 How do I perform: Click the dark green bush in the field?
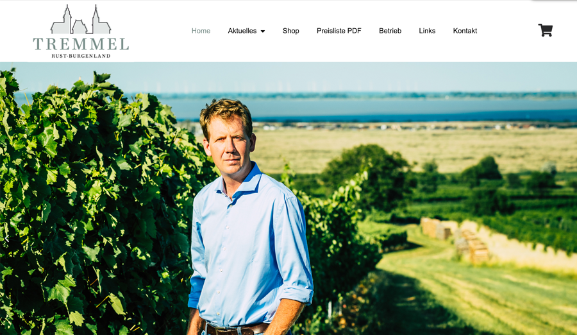click(x=368, y=173)
